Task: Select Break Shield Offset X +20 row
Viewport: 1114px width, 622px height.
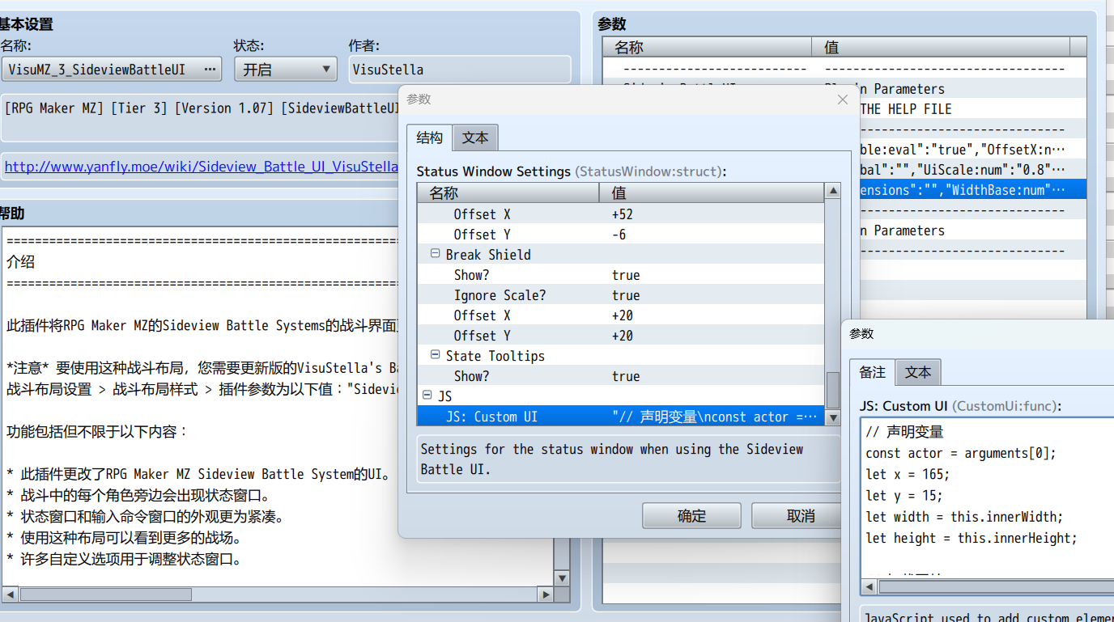Action: [621, 315]
